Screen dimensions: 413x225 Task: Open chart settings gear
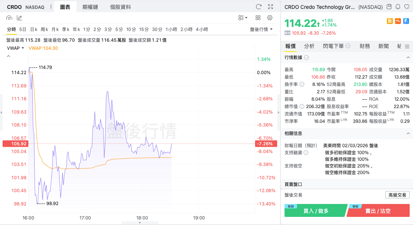[x=270, y=18]
